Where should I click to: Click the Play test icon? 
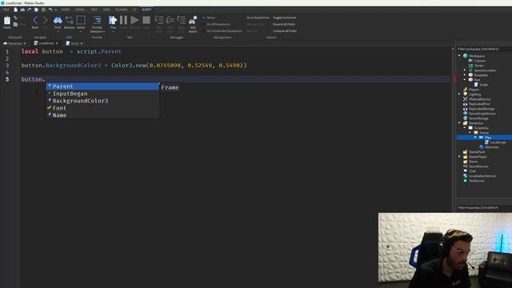[113, 20]
